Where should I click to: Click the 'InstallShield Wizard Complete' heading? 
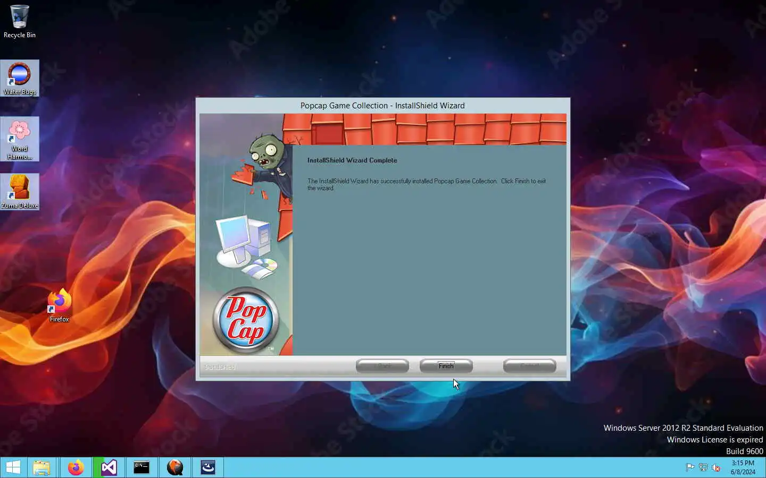click(352, 160)
